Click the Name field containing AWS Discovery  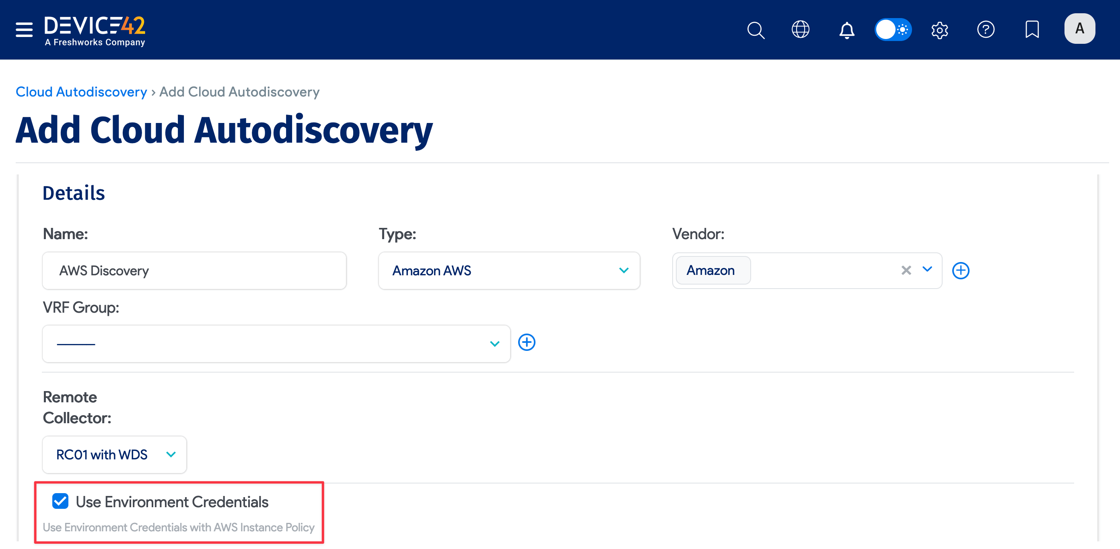[x=194, y=270]
